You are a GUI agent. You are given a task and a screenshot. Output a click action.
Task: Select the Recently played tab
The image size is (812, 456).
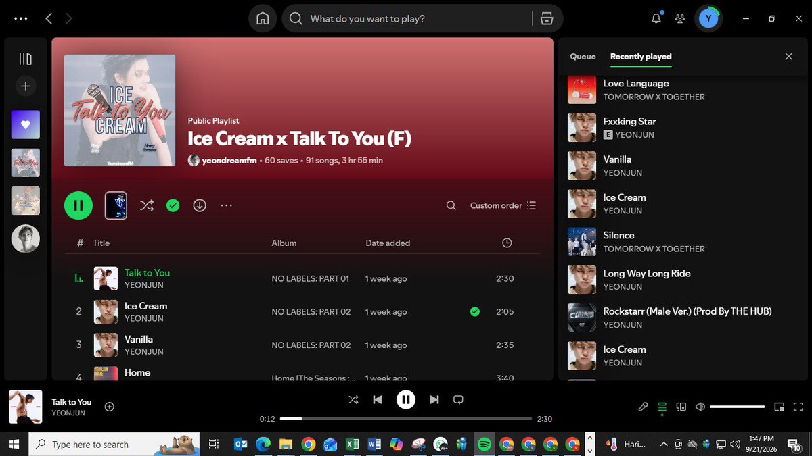tap(641, 57)
